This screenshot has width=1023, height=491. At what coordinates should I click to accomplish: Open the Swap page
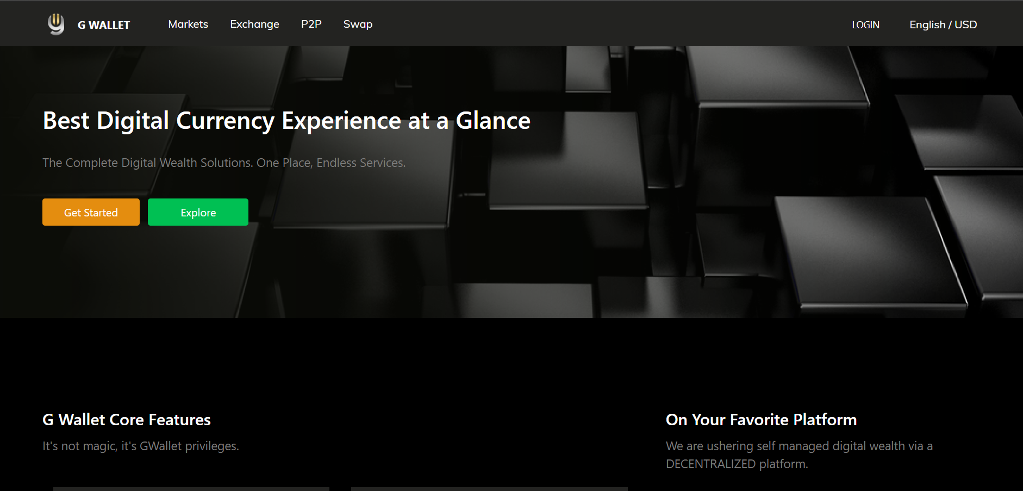pos(358,24)
